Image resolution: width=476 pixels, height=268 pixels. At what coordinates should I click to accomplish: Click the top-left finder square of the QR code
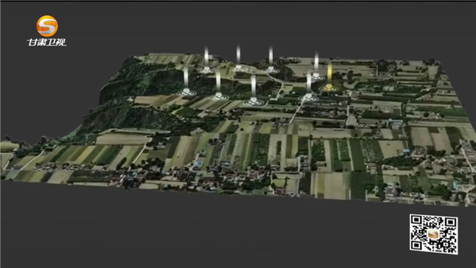click(x=416, y=220)
